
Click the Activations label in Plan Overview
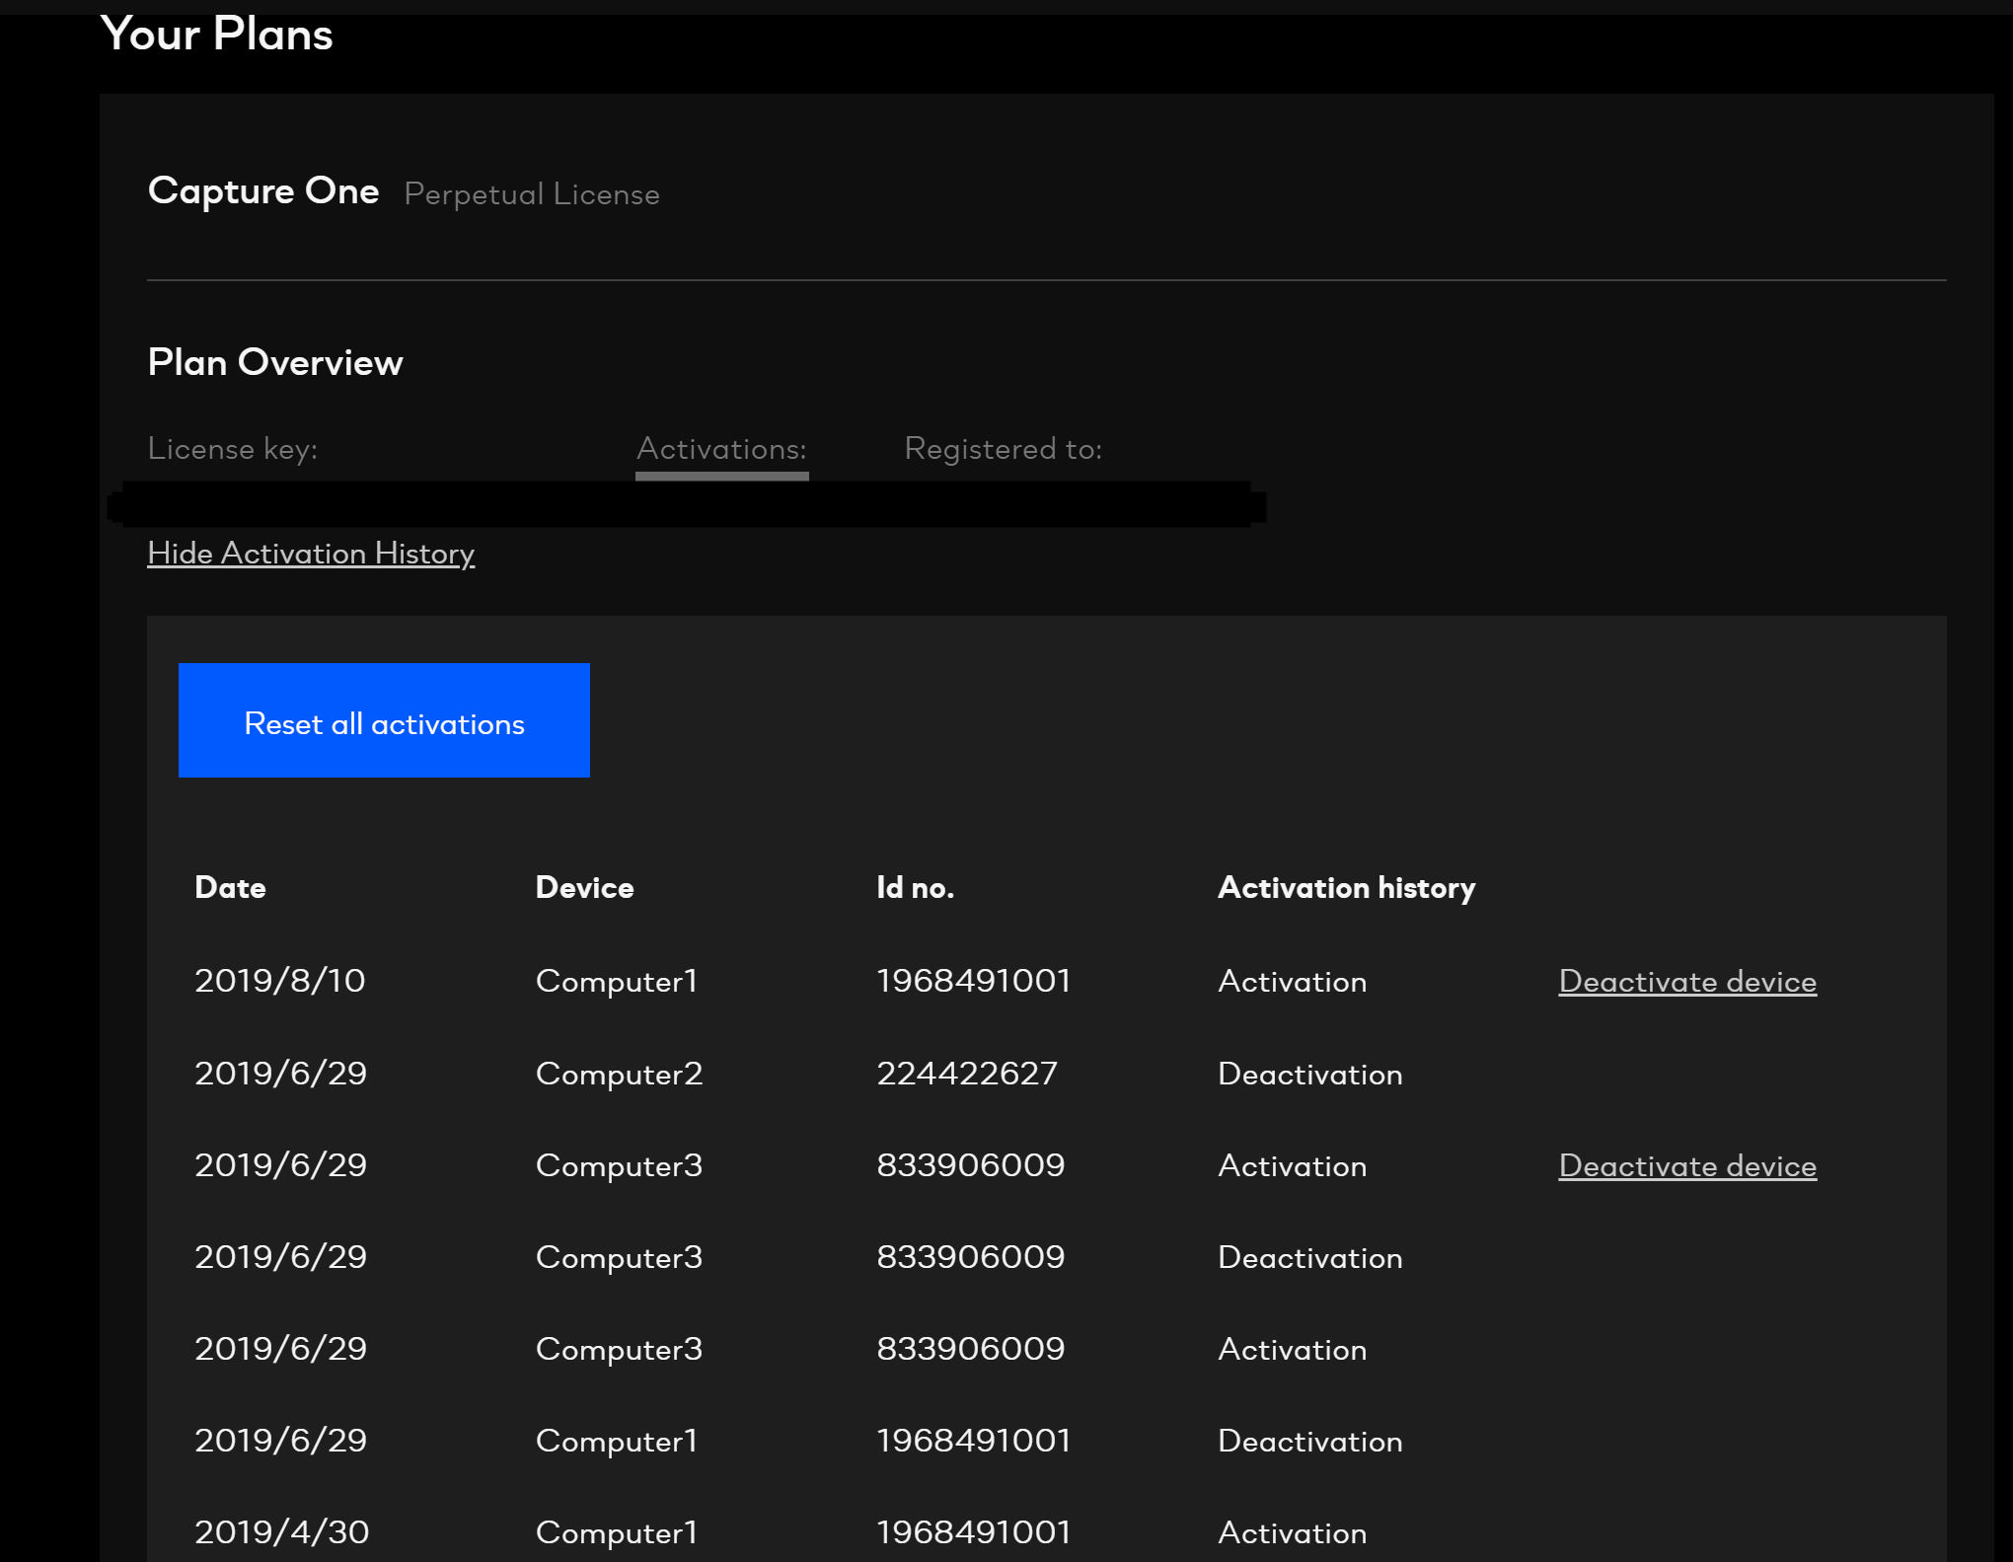pyautogui.click(x=721, y=449)
